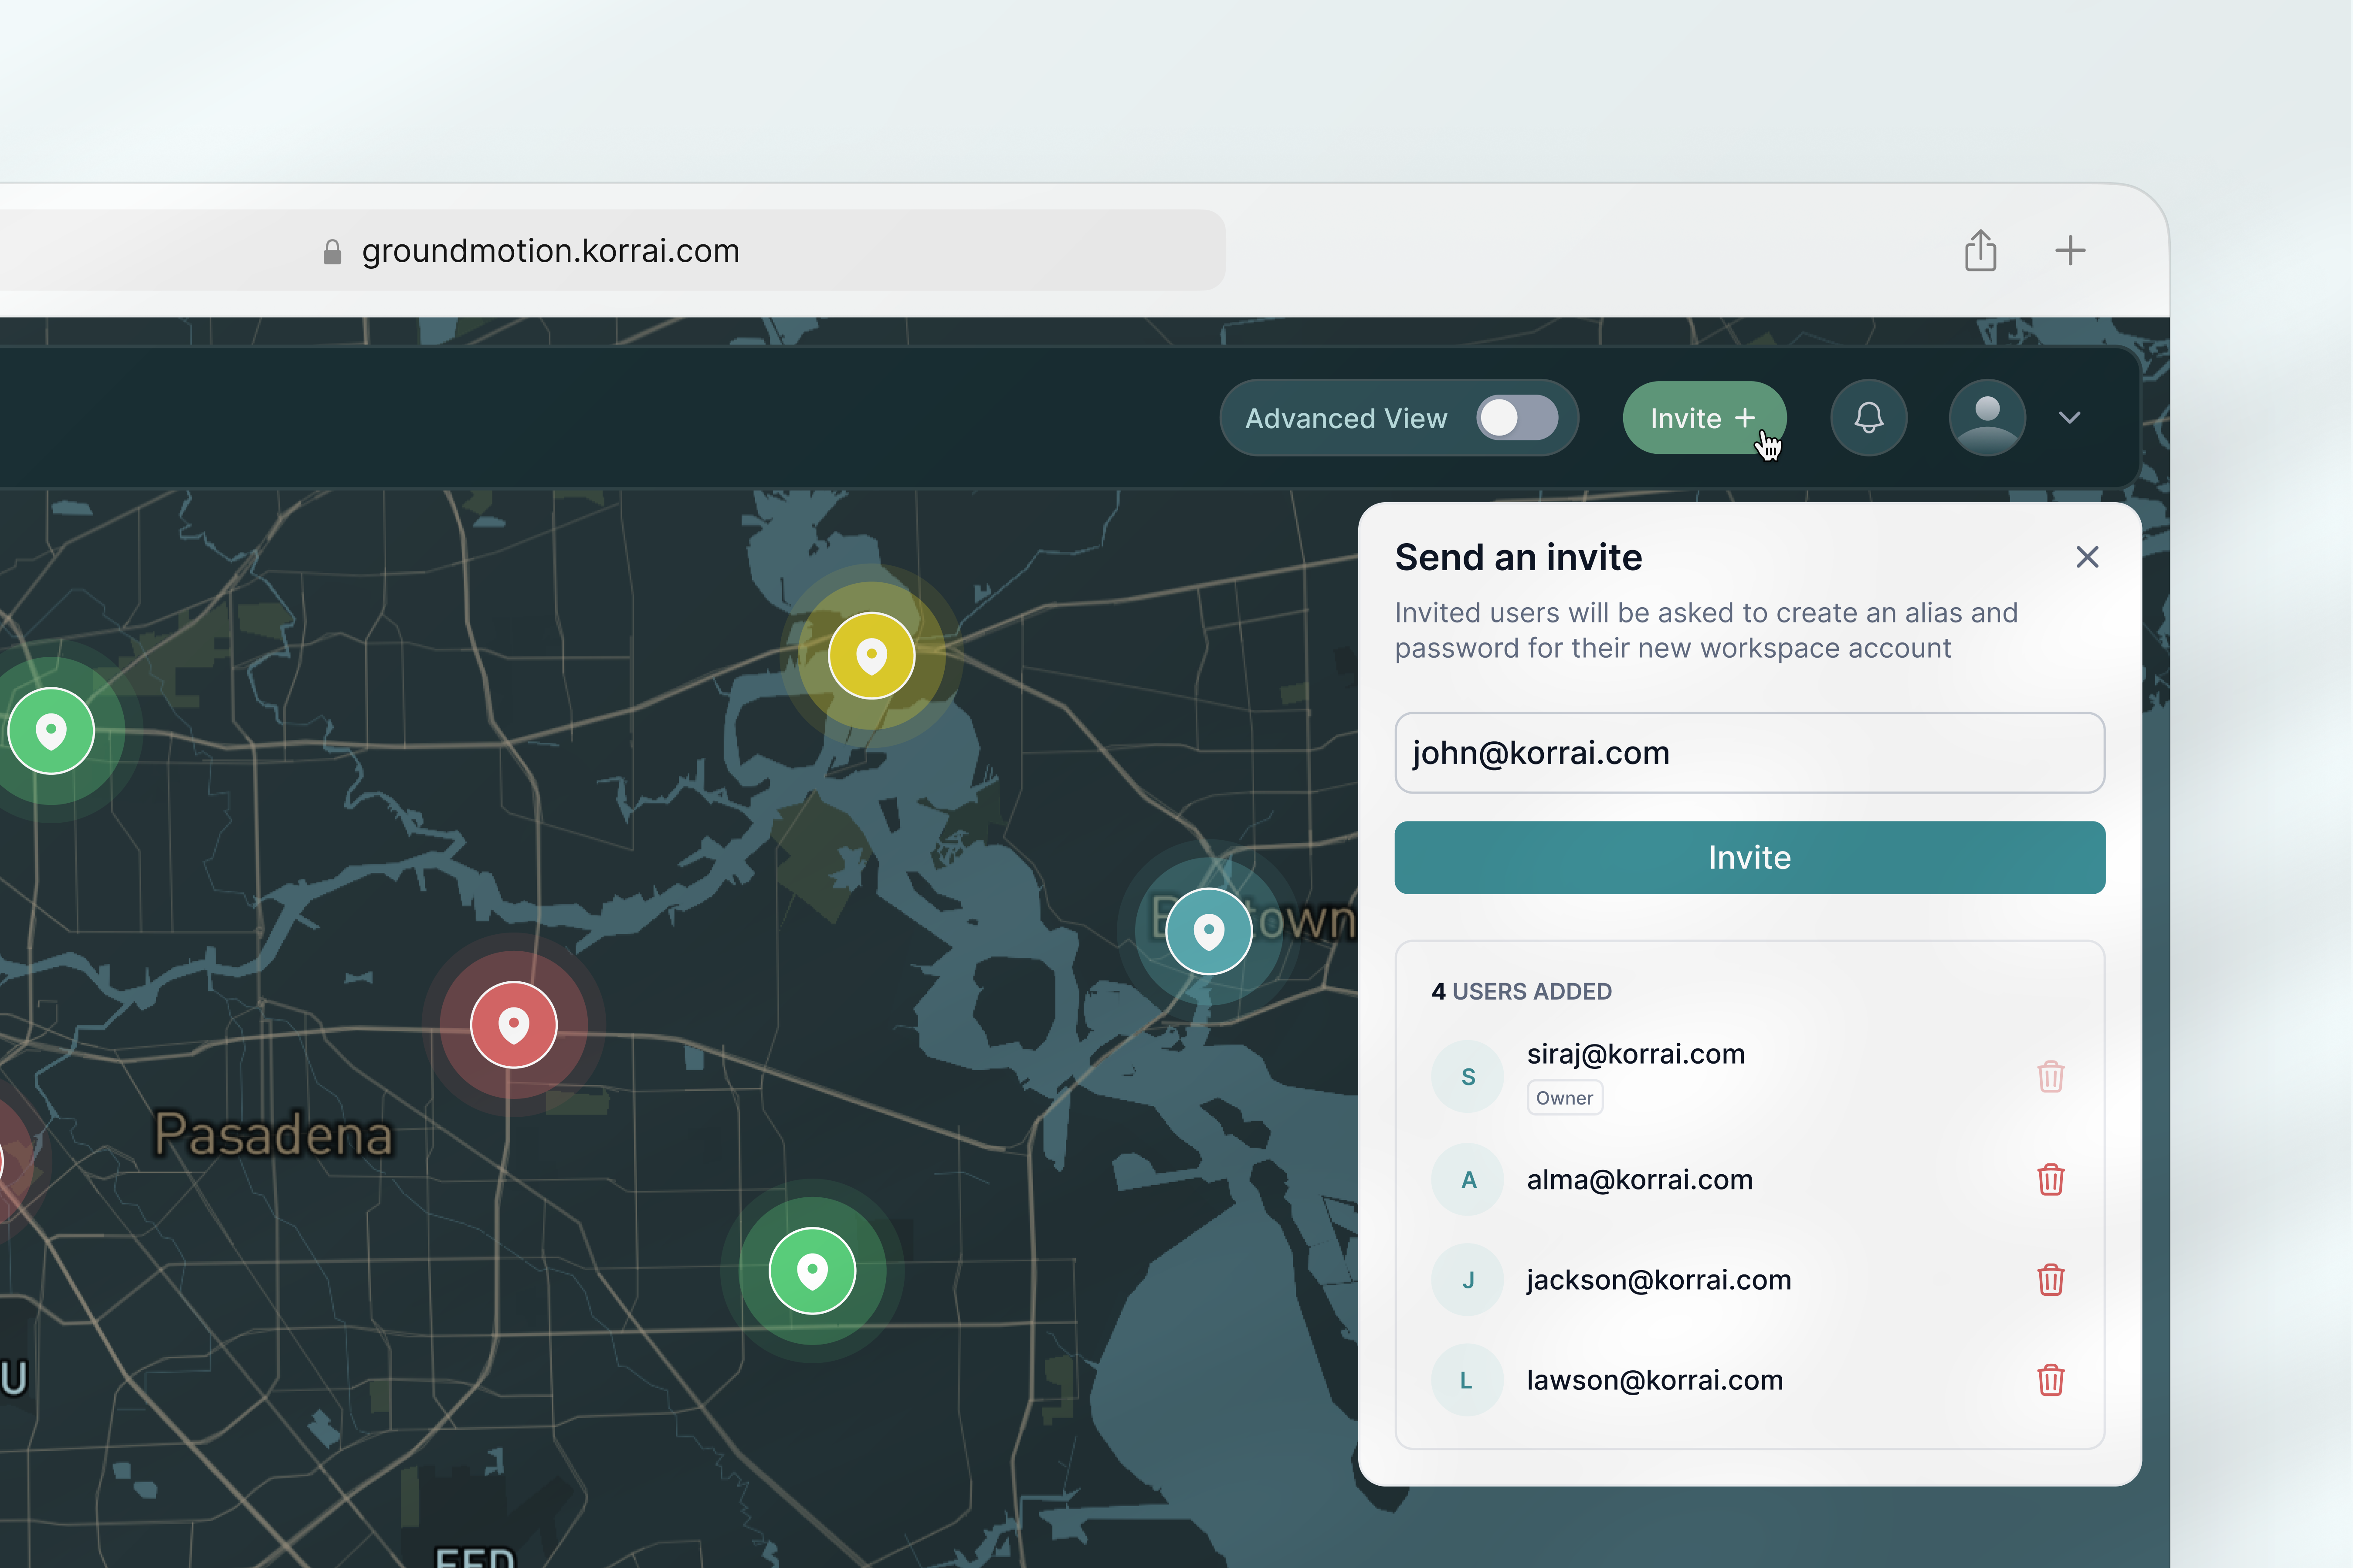Close the Send an invite panel
Viewport: 2353px width, 1568px height.
pyautogui.click(x=2087, y=557)
